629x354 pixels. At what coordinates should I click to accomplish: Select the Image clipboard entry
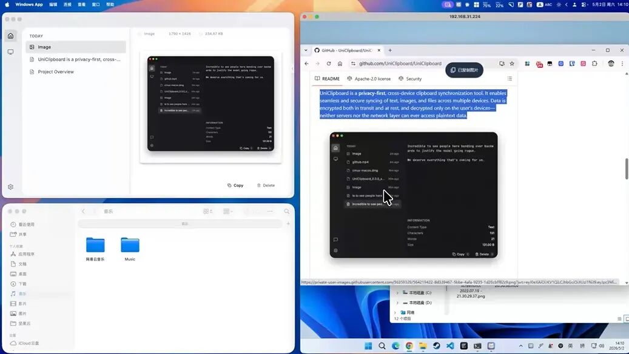coord(76,47)
